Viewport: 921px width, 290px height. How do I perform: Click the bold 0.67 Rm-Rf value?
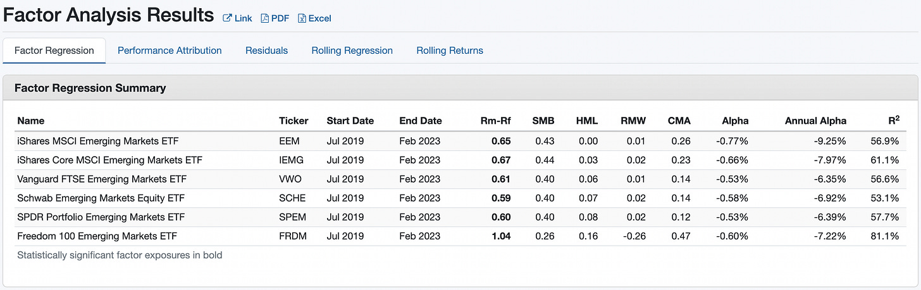pos(501,160)
